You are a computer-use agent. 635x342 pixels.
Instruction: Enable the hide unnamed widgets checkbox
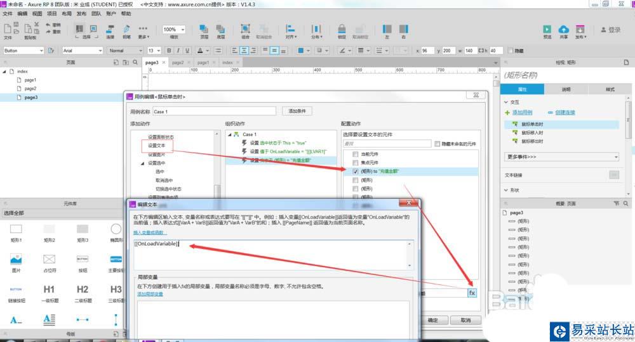point(436,144)
